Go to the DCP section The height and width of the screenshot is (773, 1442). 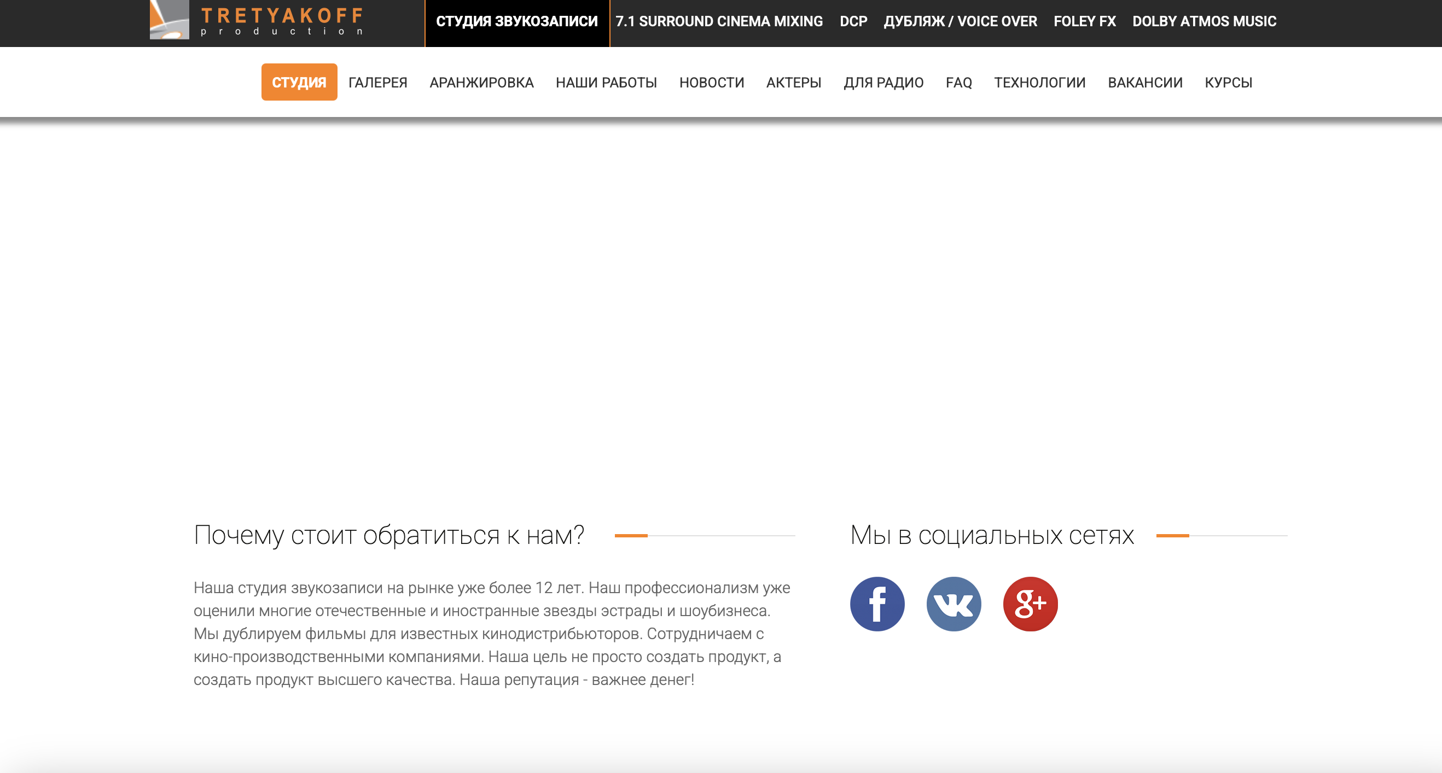(x=853, y=21)
